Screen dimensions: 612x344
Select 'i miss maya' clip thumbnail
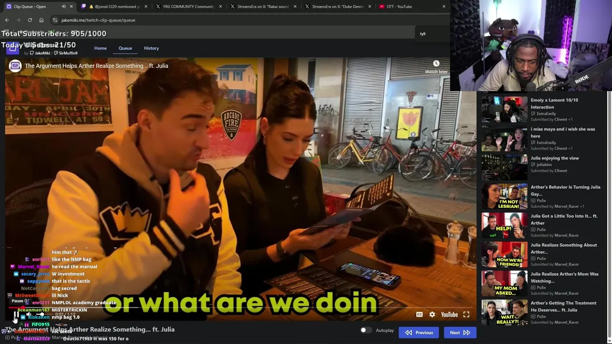[504, 139]
